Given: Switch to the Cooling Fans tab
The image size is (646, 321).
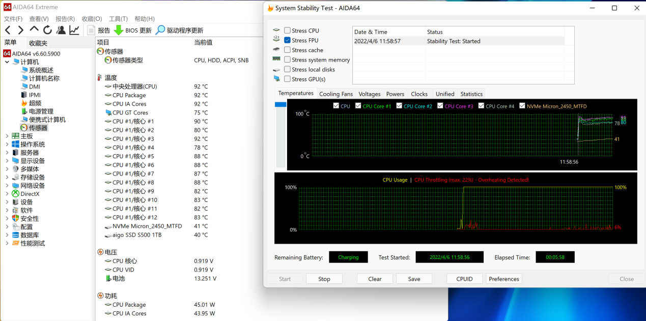Looking at the screenshot, I should tap(336, 94).
